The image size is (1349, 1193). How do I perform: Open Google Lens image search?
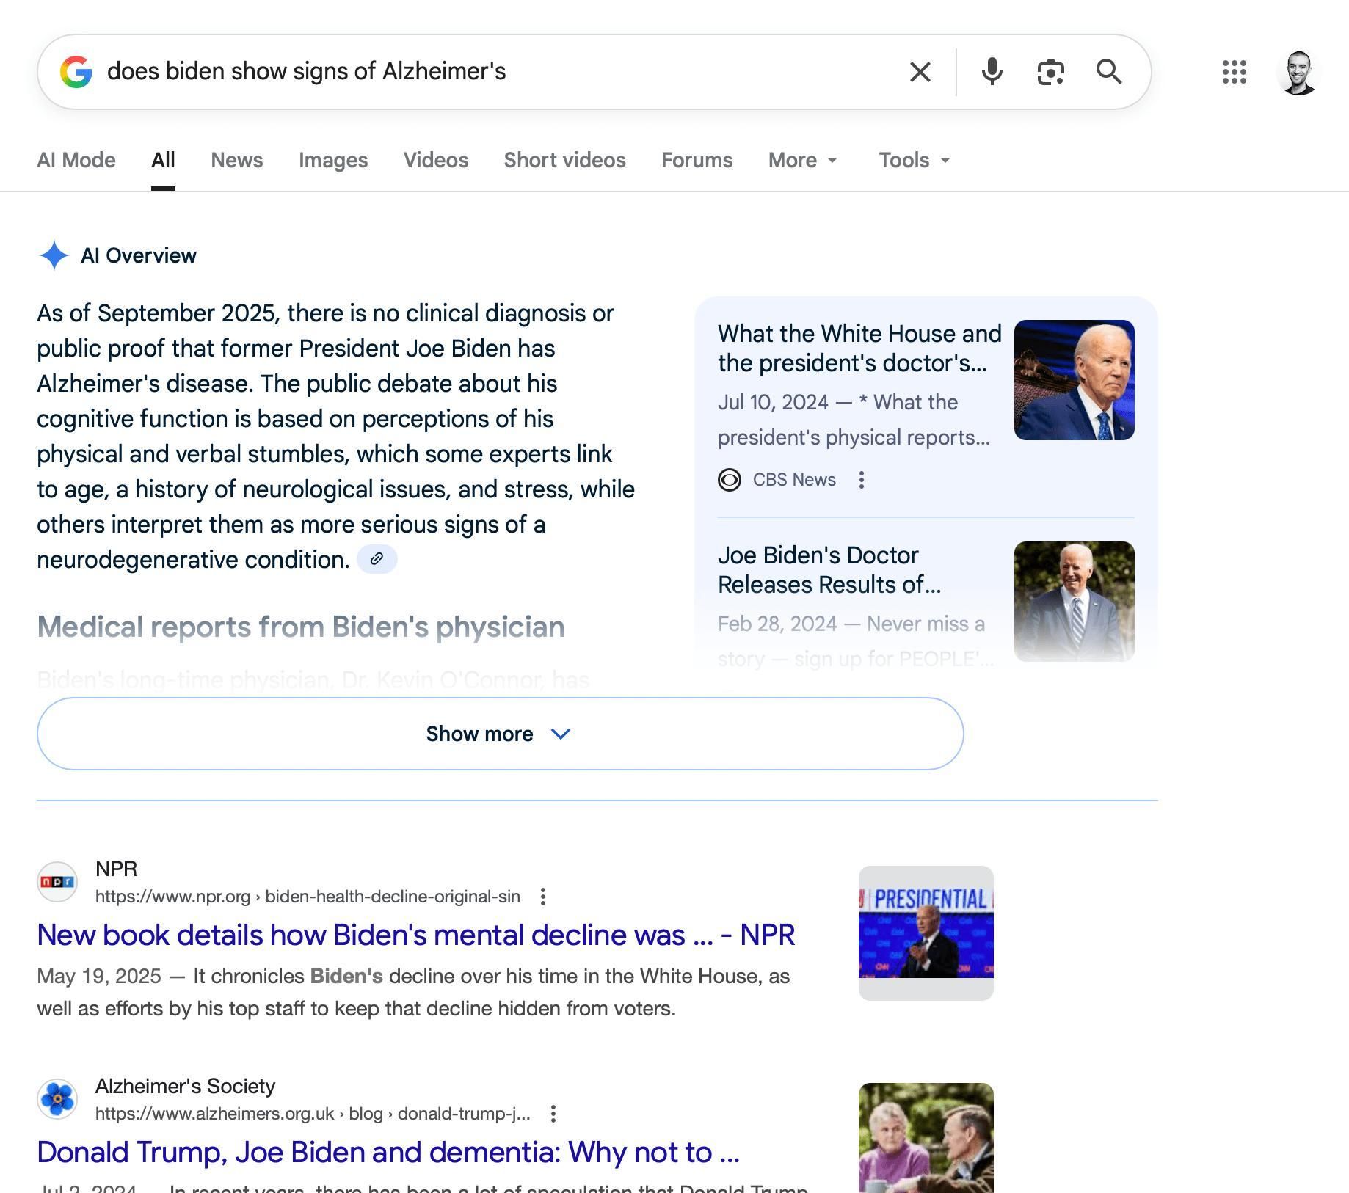pos(1050,72)
